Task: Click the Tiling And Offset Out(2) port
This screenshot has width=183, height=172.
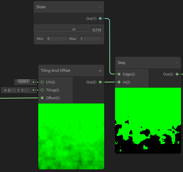Action: pos(100,82)
